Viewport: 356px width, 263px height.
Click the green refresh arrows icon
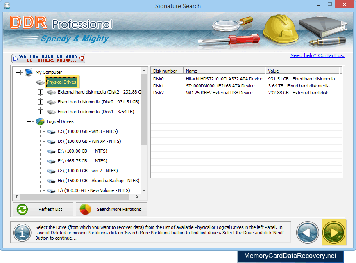22,209
